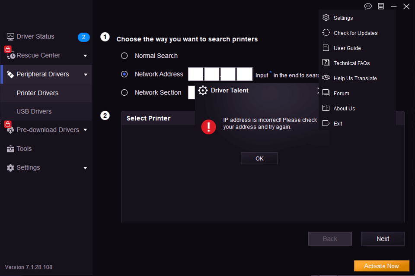The image size is (415, 276).
Task: Select the Normal Search radio button
Action: [124, 56]
